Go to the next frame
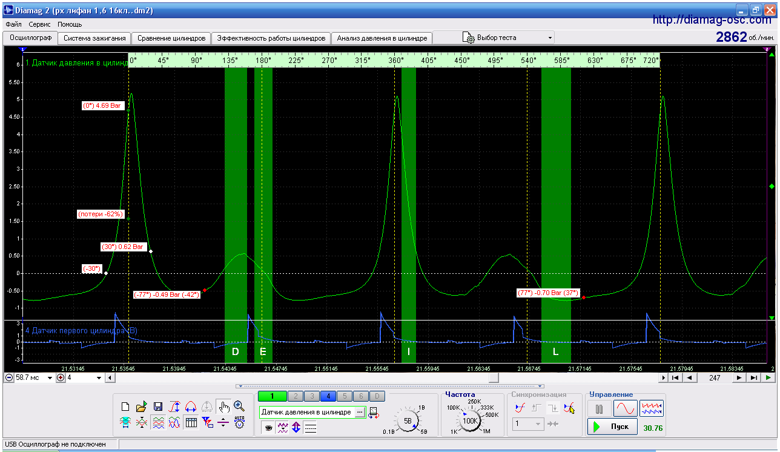The width and height of the screenshot is (780, 452). coord(739,377)
